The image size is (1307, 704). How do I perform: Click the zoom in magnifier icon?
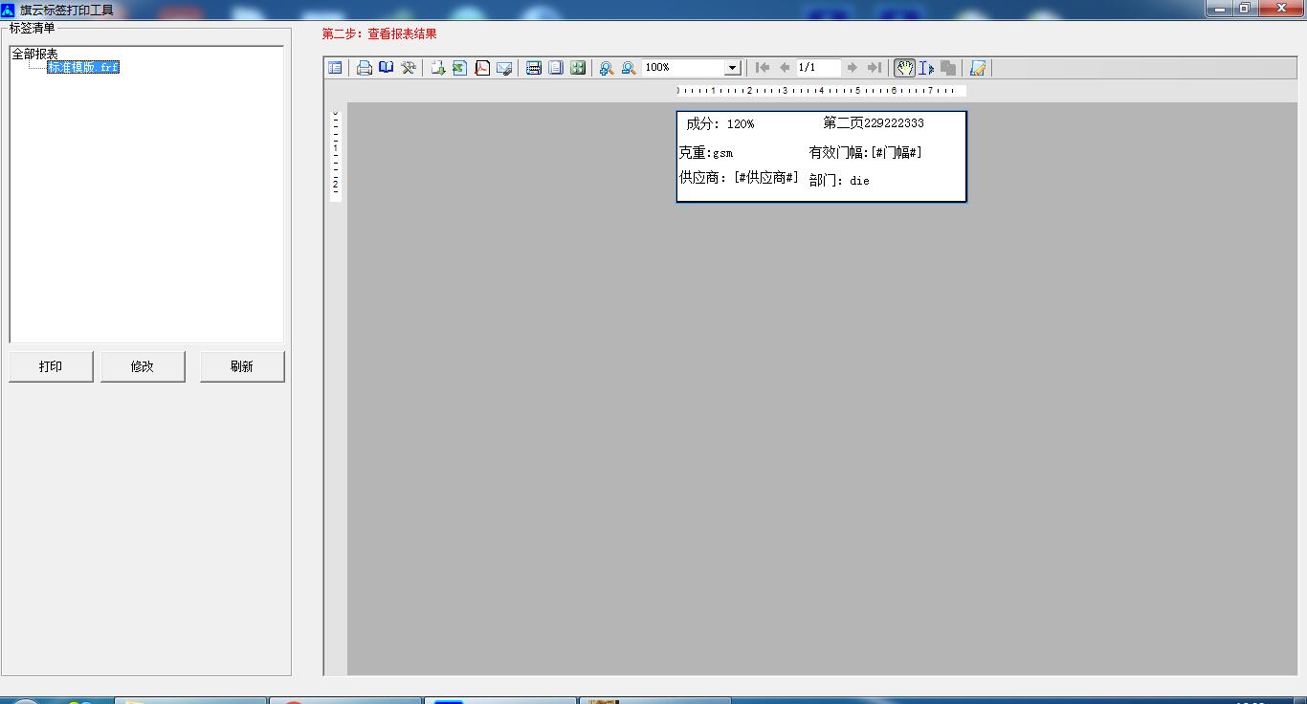pyautogui.click(x=607, y=68)
